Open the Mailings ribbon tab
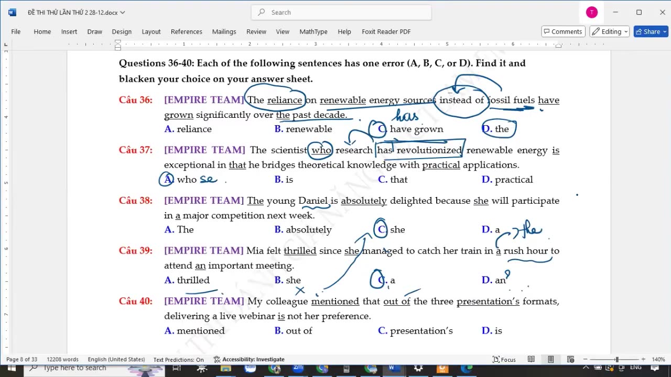Image resolution: width=671 pixels, height=377 pixels. click(224, 31)
